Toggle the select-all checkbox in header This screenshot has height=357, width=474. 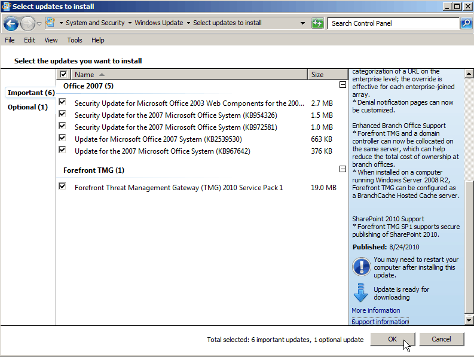tap(63, 74)
